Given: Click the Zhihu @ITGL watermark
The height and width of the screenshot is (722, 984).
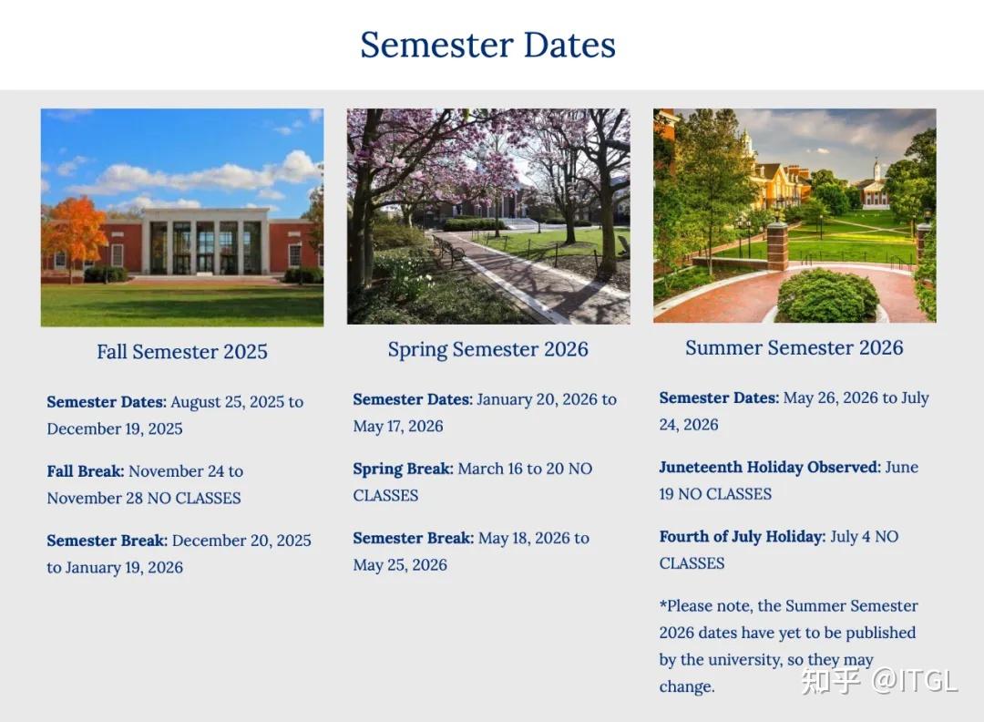Looking at the screenshot, I should point(880,681).
